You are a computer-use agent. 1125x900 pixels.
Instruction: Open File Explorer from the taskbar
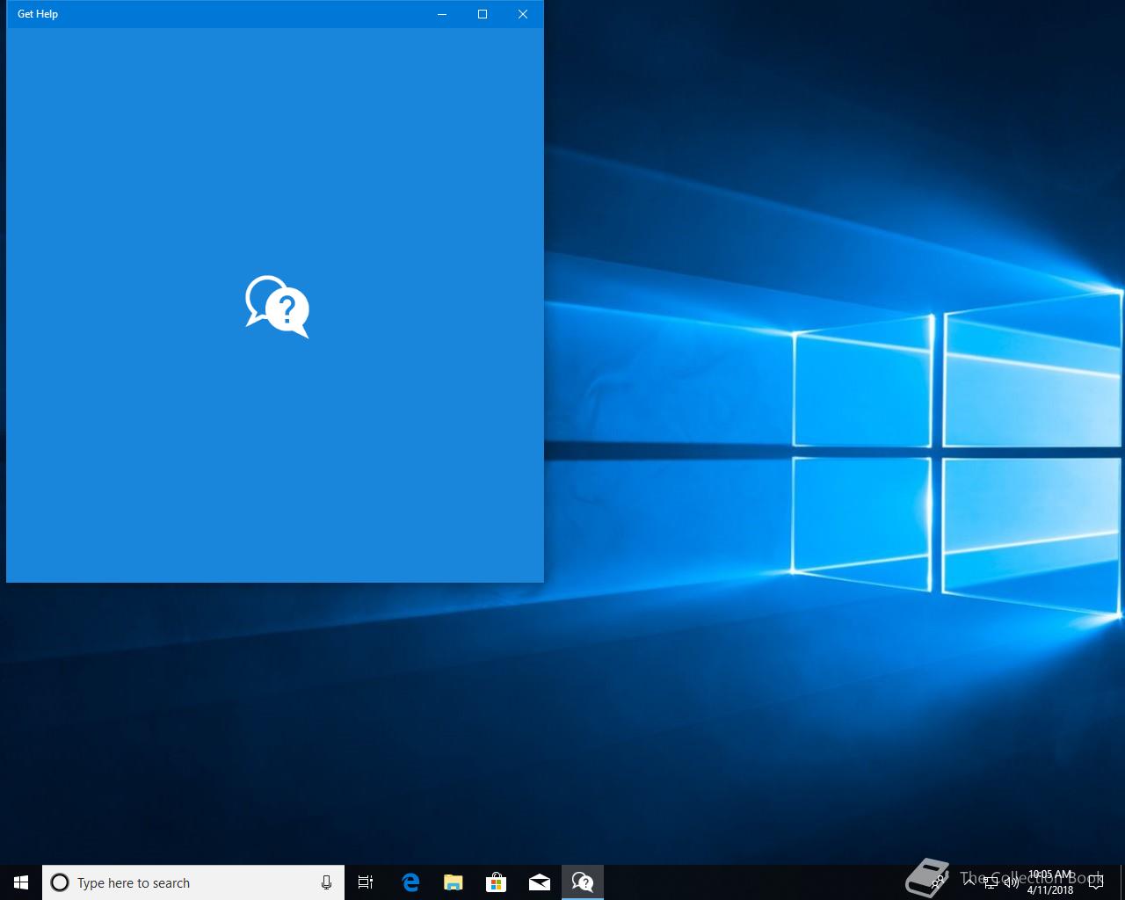(454, 882)
